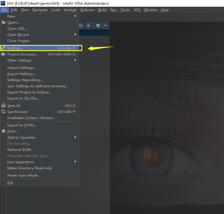
Task: Expand the New submenu arrow
Action: pos(75,16)
